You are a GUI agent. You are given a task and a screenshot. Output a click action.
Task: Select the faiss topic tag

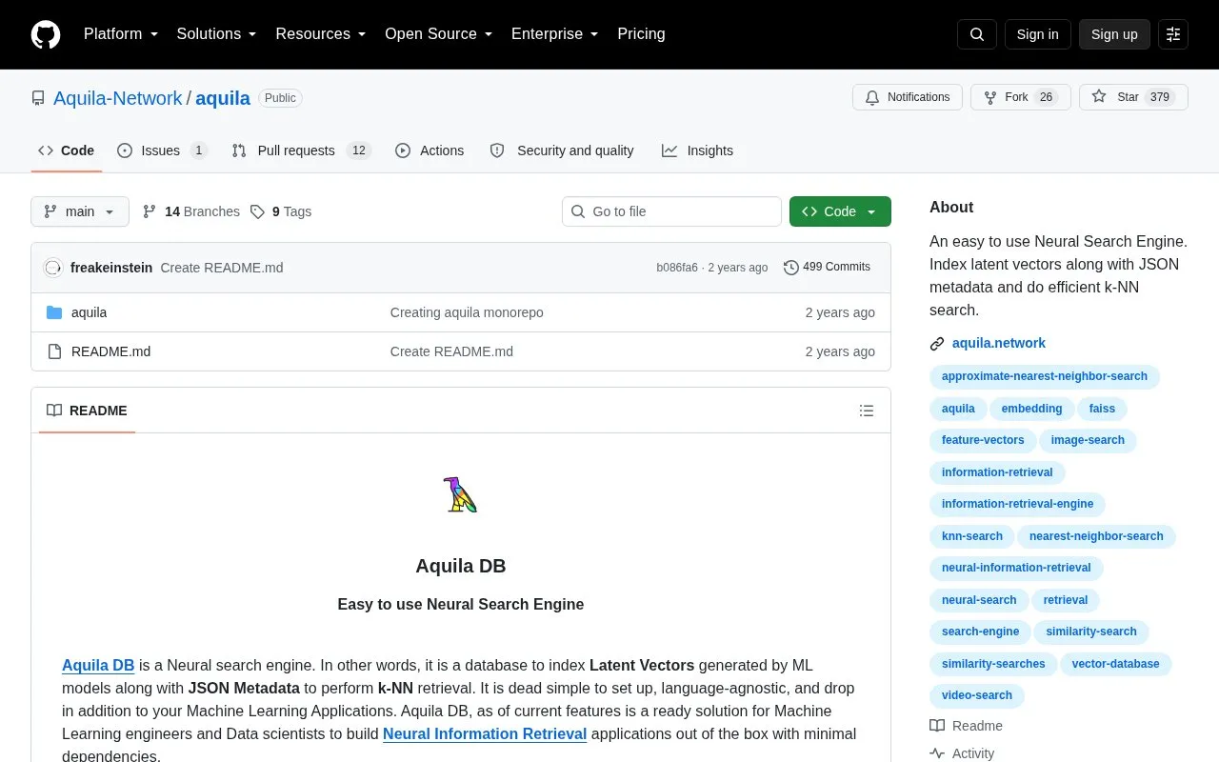click(1102, 409)
